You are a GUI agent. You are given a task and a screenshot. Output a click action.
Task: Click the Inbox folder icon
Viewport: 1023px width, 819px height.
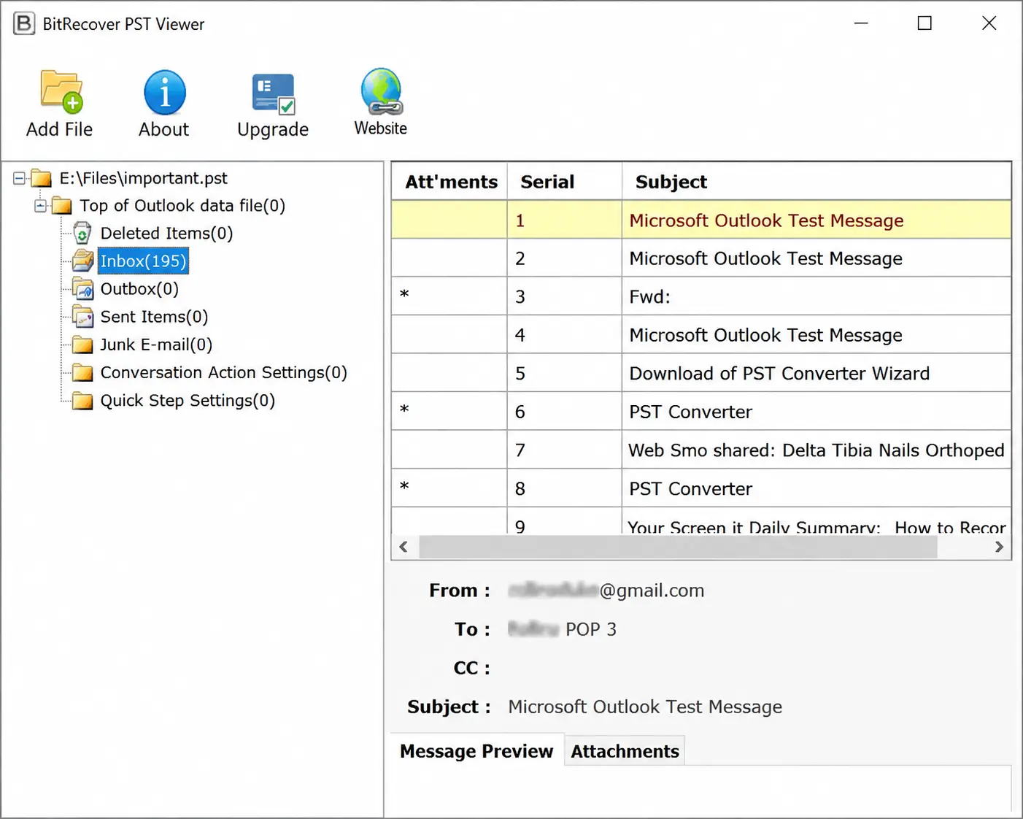pos(83,261)
